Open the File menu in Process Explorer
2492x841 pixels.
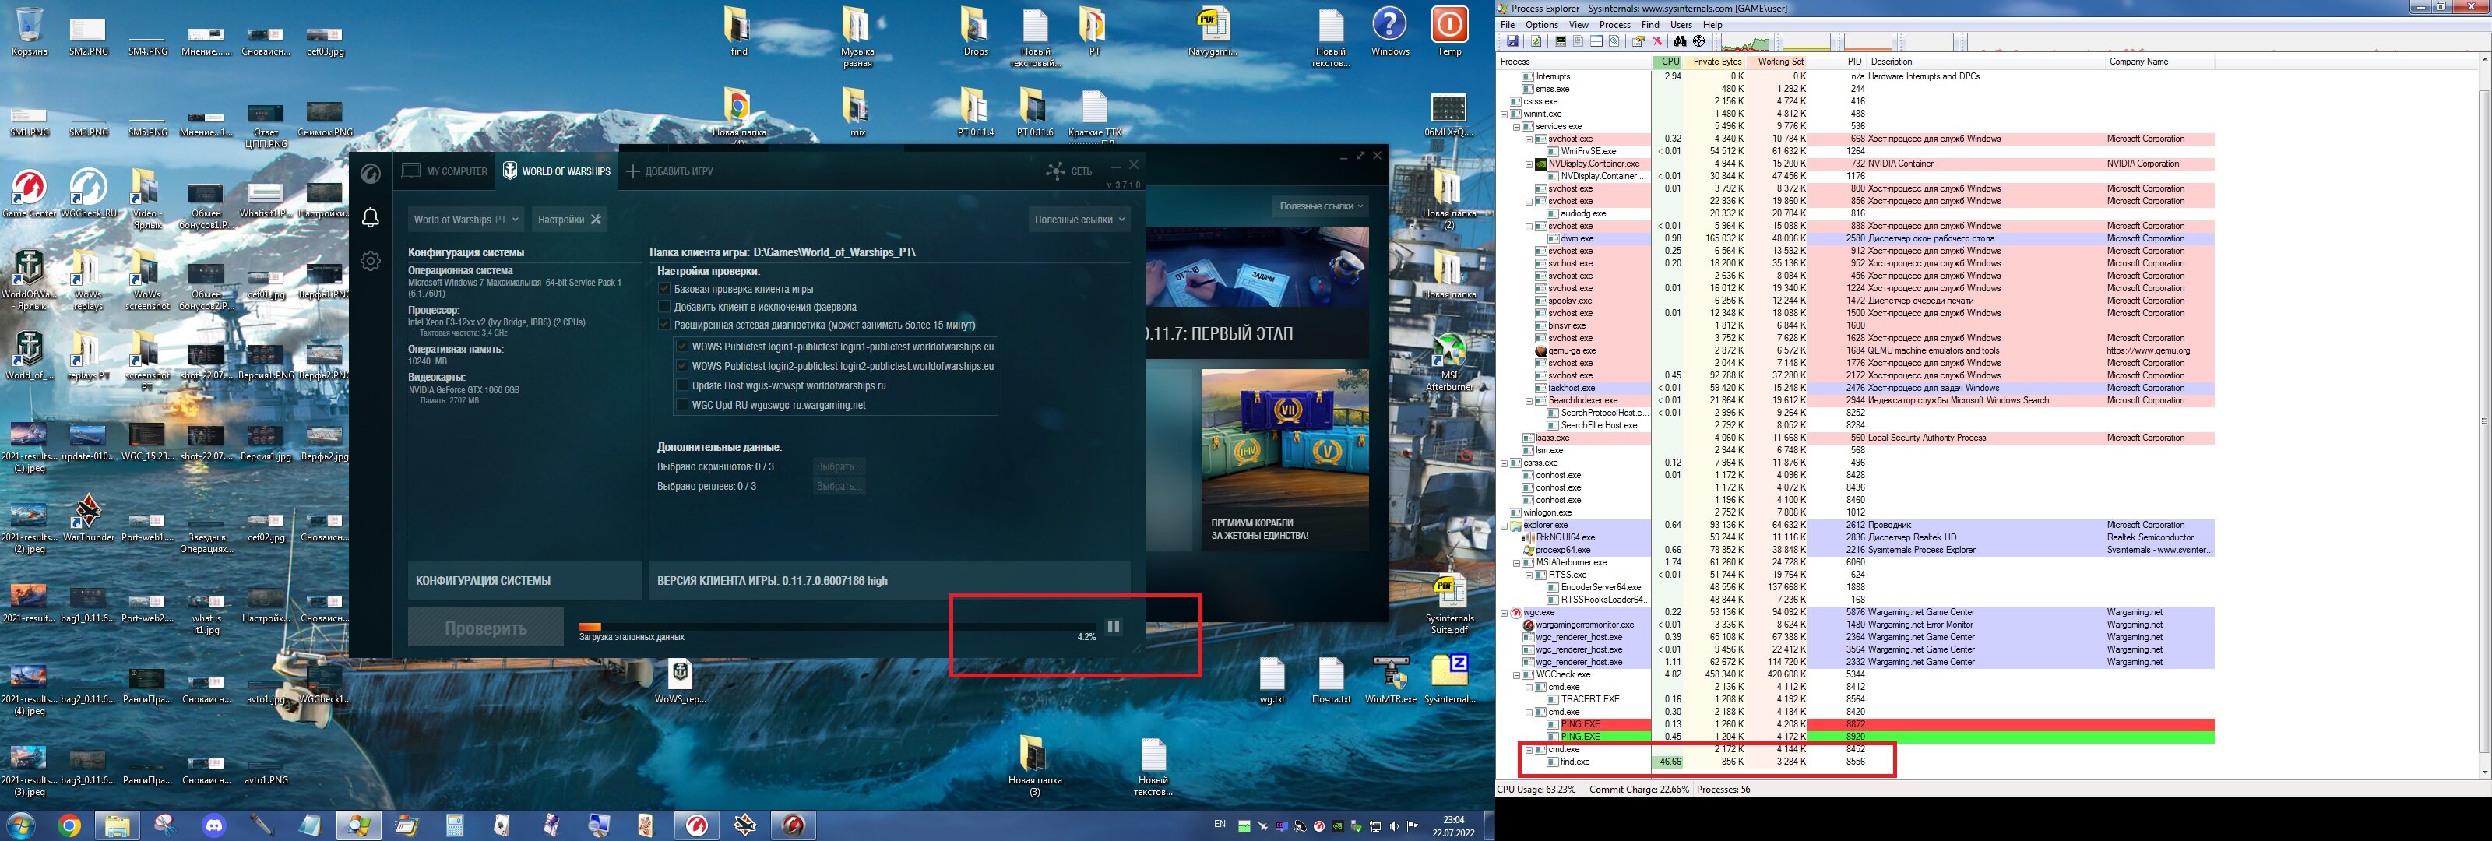point(1507,25)
